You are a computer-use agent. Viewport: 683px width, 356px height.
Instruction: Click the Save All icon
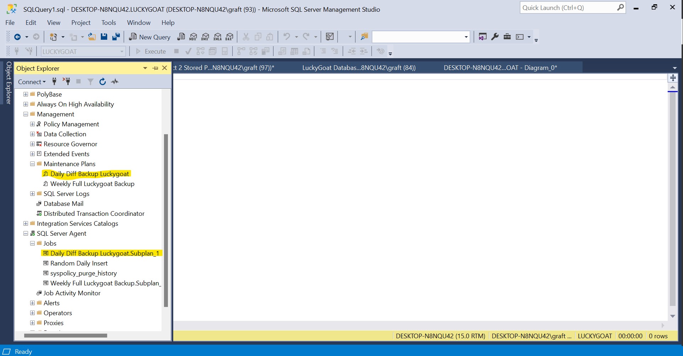coord(116,37)
